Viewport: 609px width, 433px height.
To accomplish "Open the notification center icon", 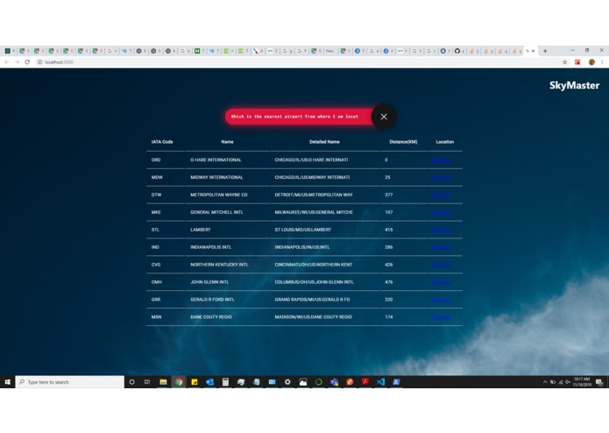I will (599, 382).
